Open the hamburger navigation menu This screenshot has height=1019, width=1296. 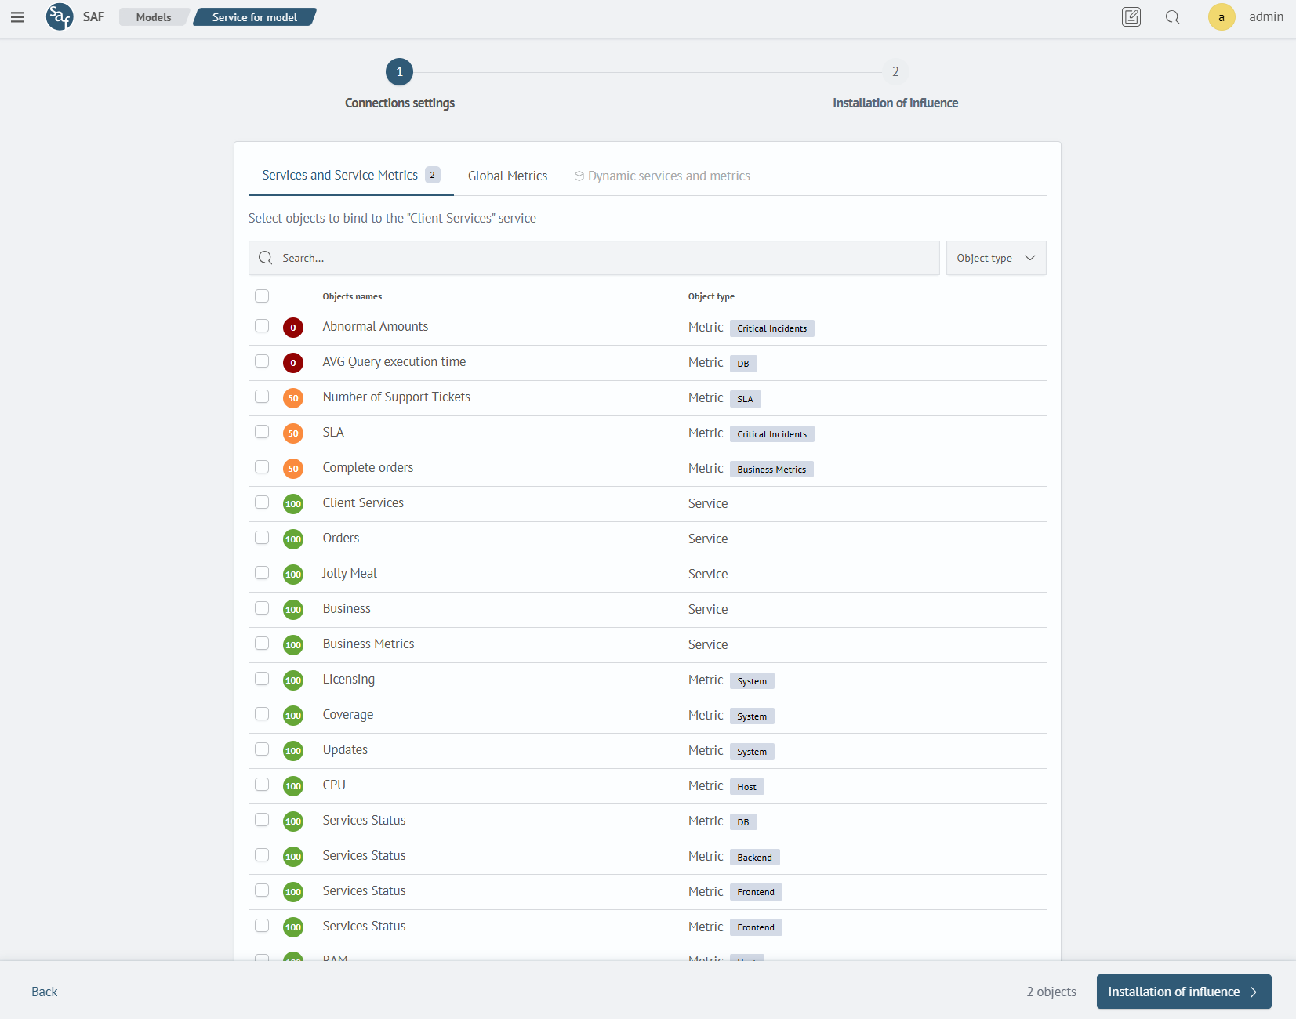[x=17, y=17]
